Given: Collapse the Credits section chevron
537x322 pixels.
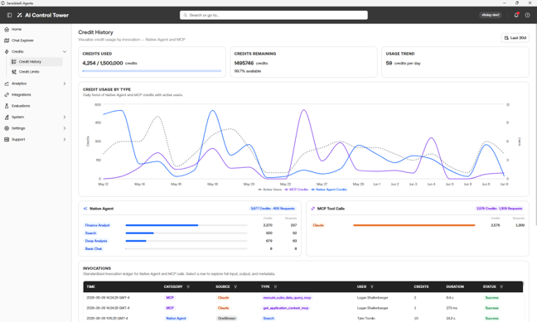Looking at the screenshot, I should pyautogui.click(x=65, y=51).
